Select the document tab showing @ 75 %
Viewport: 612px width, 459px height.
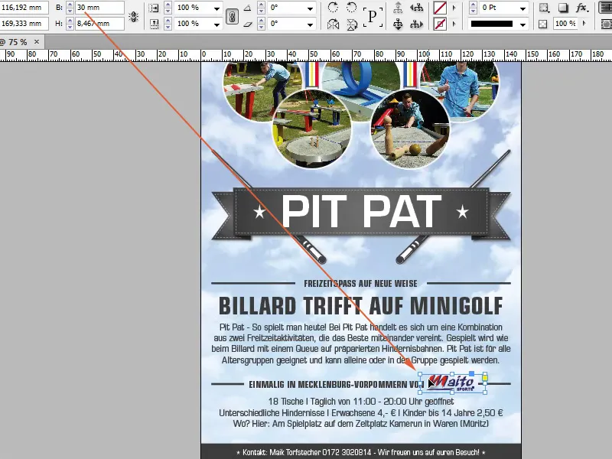click(x=22, y=42)
